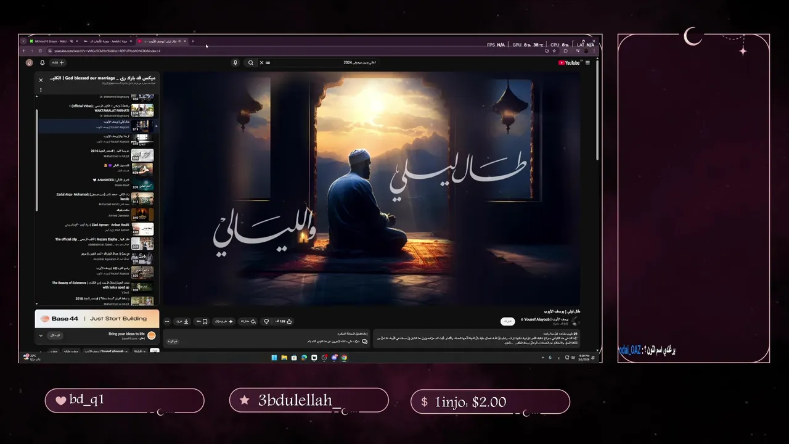
Task: Close the Jawleh tab
Action: 131,41
